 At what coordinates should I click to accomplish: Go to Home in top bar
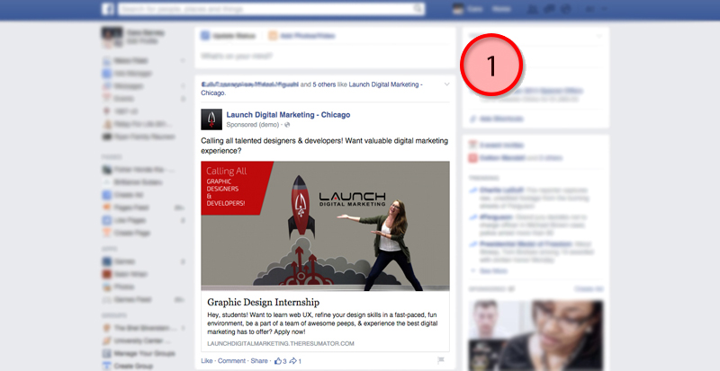[x=501, y=9]
